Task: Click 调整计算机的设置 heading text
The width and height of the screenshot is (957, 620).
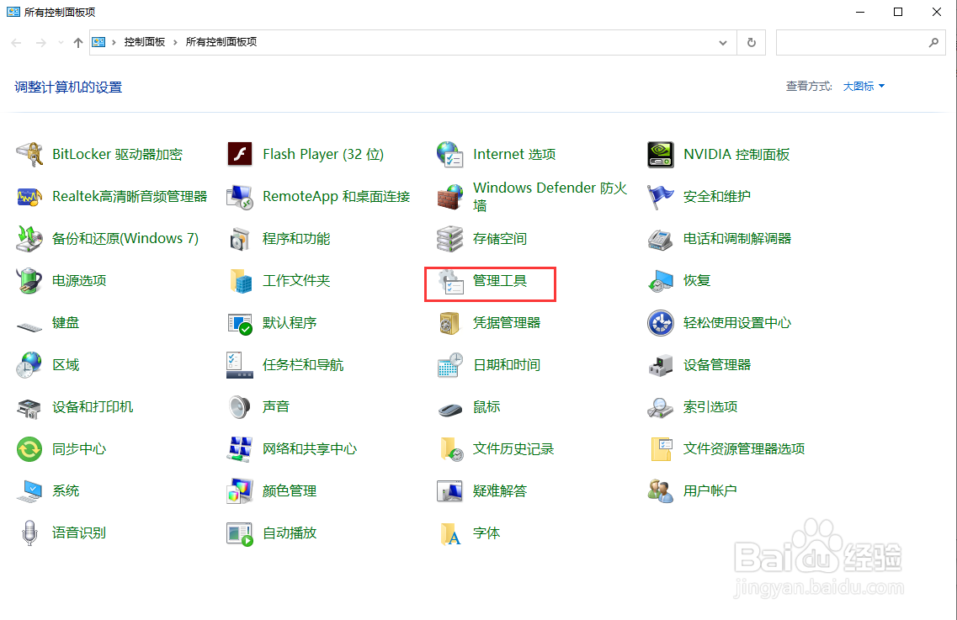Action: (x=68, y=87)
